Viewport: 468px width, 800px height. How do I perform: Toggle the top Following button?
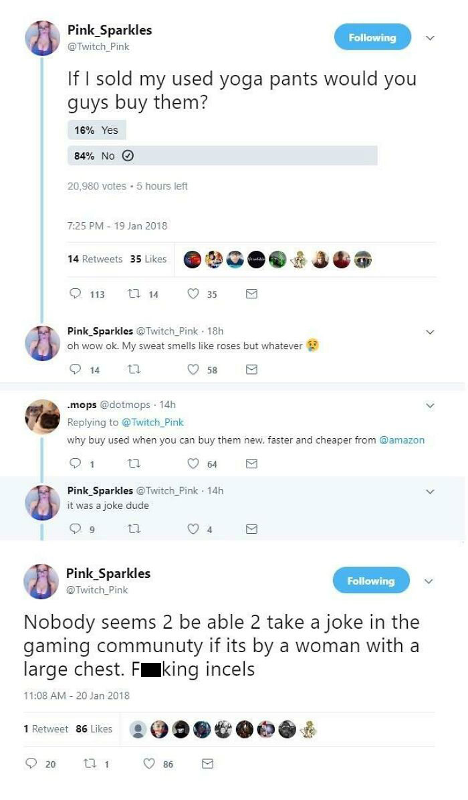point(372,38)
